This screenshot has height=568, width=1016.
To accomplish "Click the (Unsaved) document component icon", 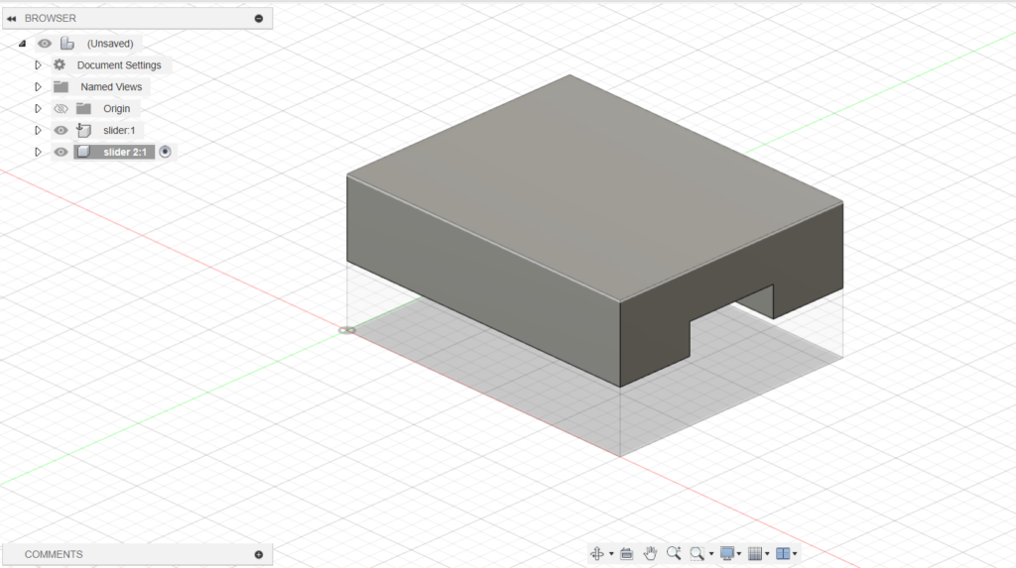I will 66,44.
